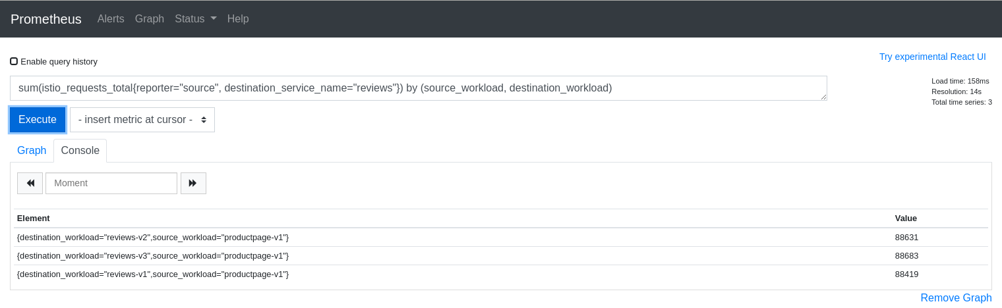Click the rewind time double-arrow icon

tap(30, 183)
